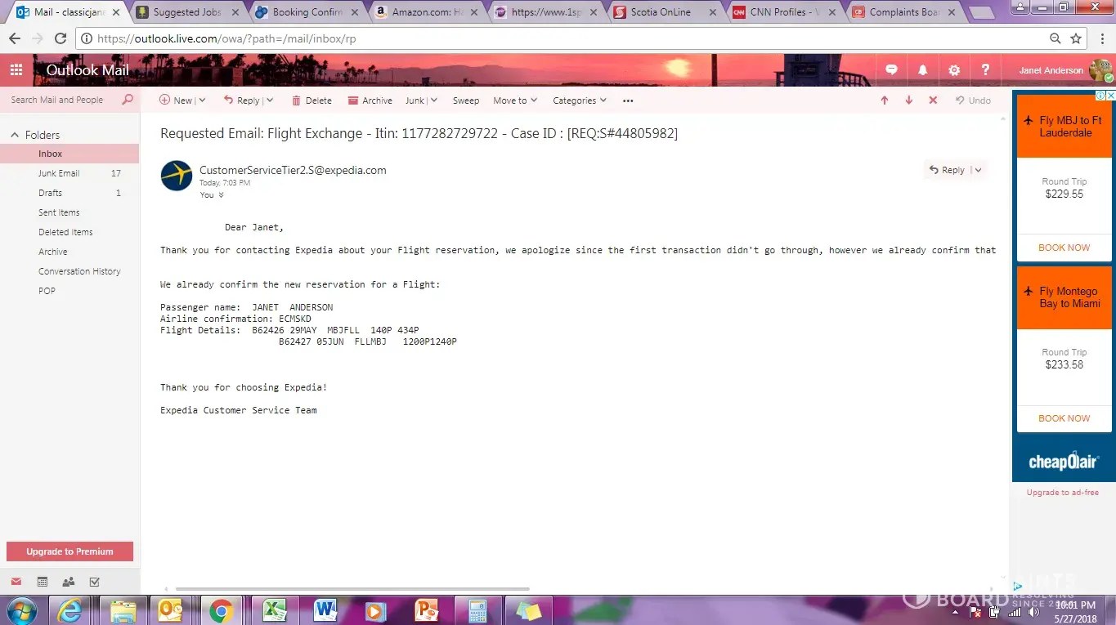The width and height of the screenshot is (1116, 625).
Task: Open the Calculator from the taskbar
Action: click(477, 610)
